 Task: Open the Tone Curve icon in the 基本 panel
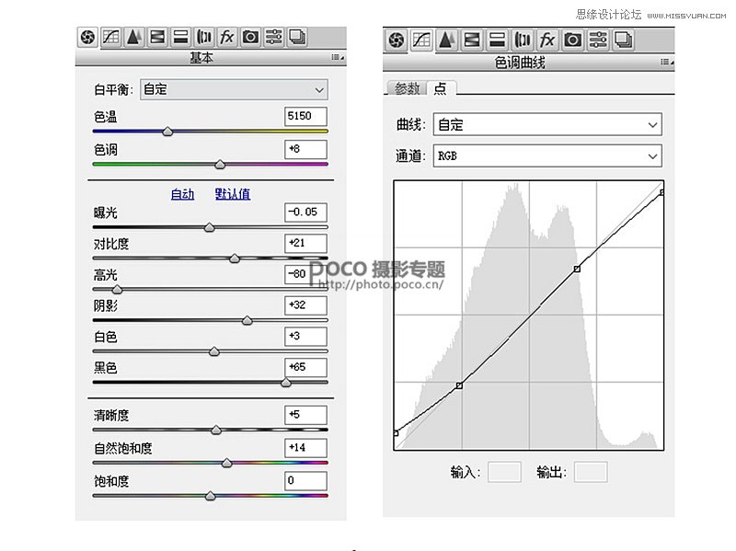click(111, 37)
